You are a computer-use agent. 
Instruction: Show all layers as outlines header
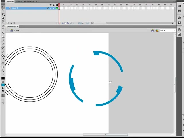click(57, 5)
